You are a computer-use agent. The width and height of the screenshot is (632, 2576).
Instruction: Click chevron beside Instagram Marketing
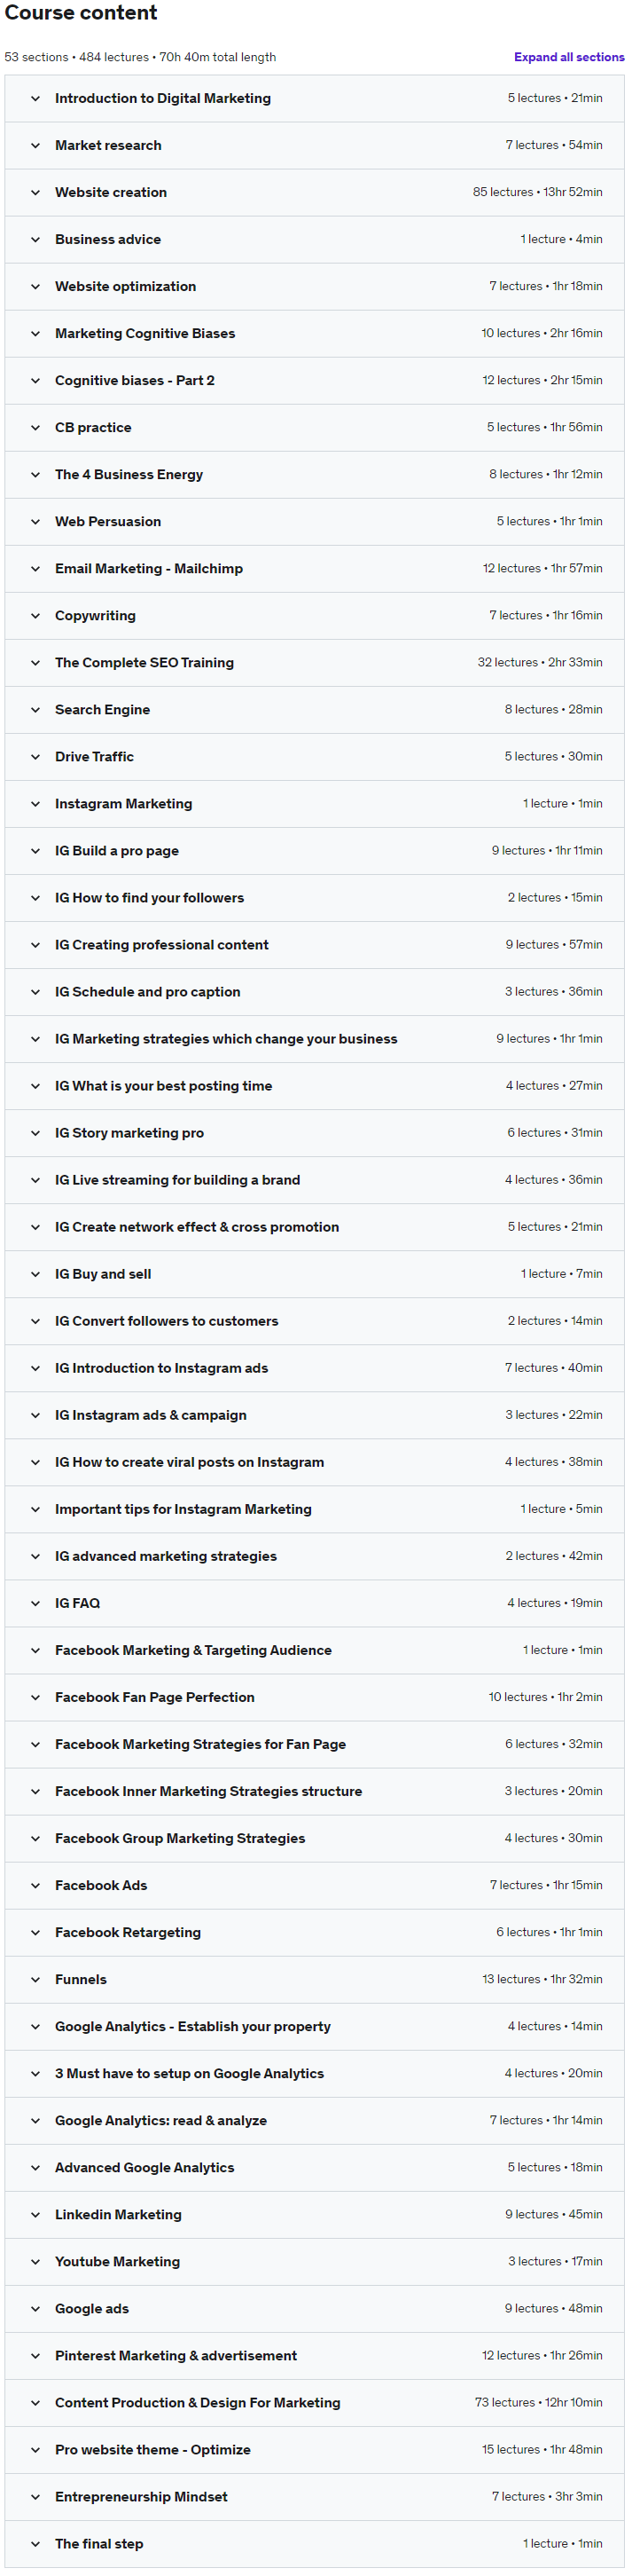tap(35, 803)
